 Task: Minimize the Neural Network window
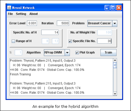coord(107,8)
